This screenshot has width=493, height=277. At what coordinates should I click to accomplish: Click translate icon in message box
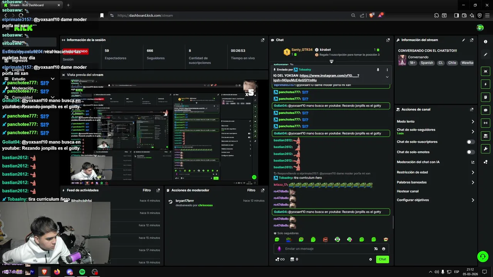point(376,249)
